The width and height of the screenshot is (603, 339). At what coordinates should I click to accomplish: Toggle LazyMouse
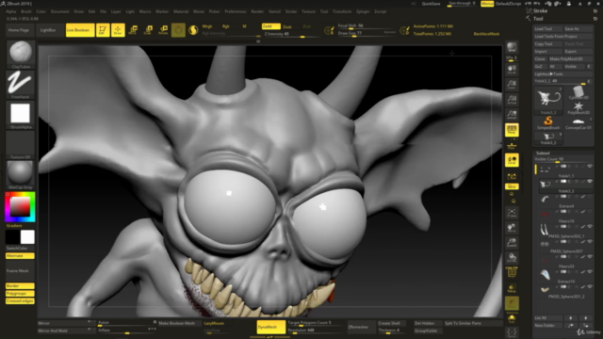click(214, 323)
